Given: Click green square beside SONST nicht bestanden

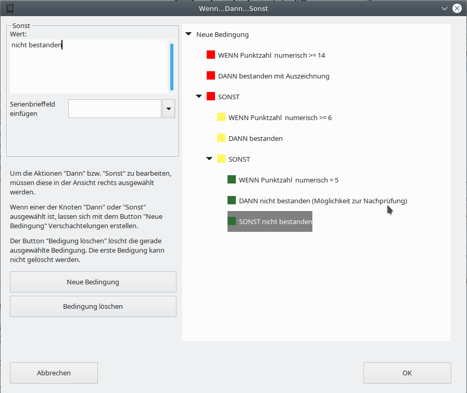Looking at the screenshot, I should tap(232, 221).
